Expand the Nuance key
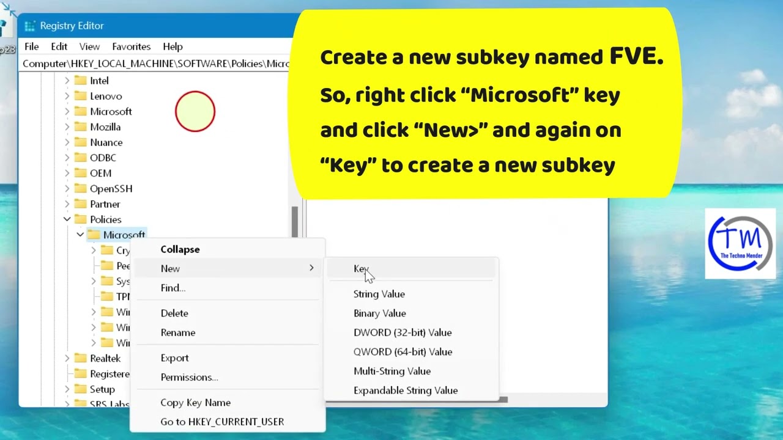Image resolution: width=783 pixels, height=440 pixels. [x=67, y=142]
